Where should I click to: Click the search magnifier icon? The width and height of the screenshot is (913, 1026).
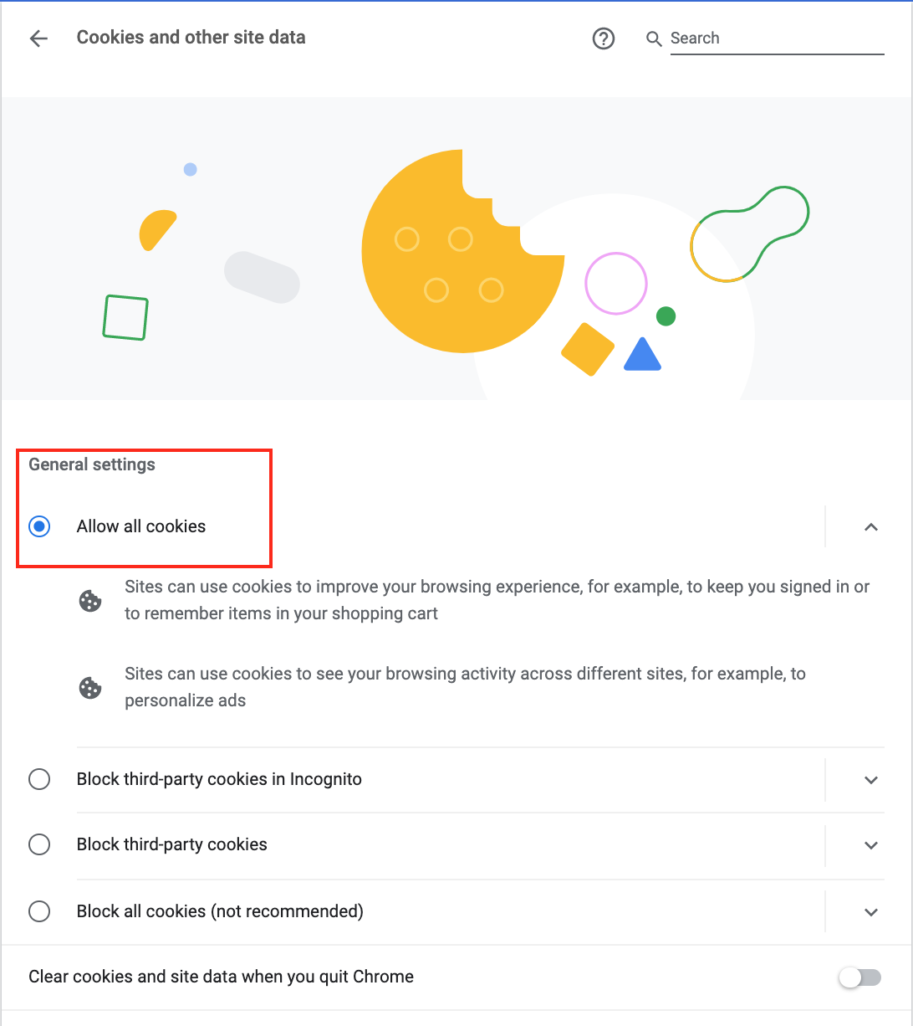[654, 38]
